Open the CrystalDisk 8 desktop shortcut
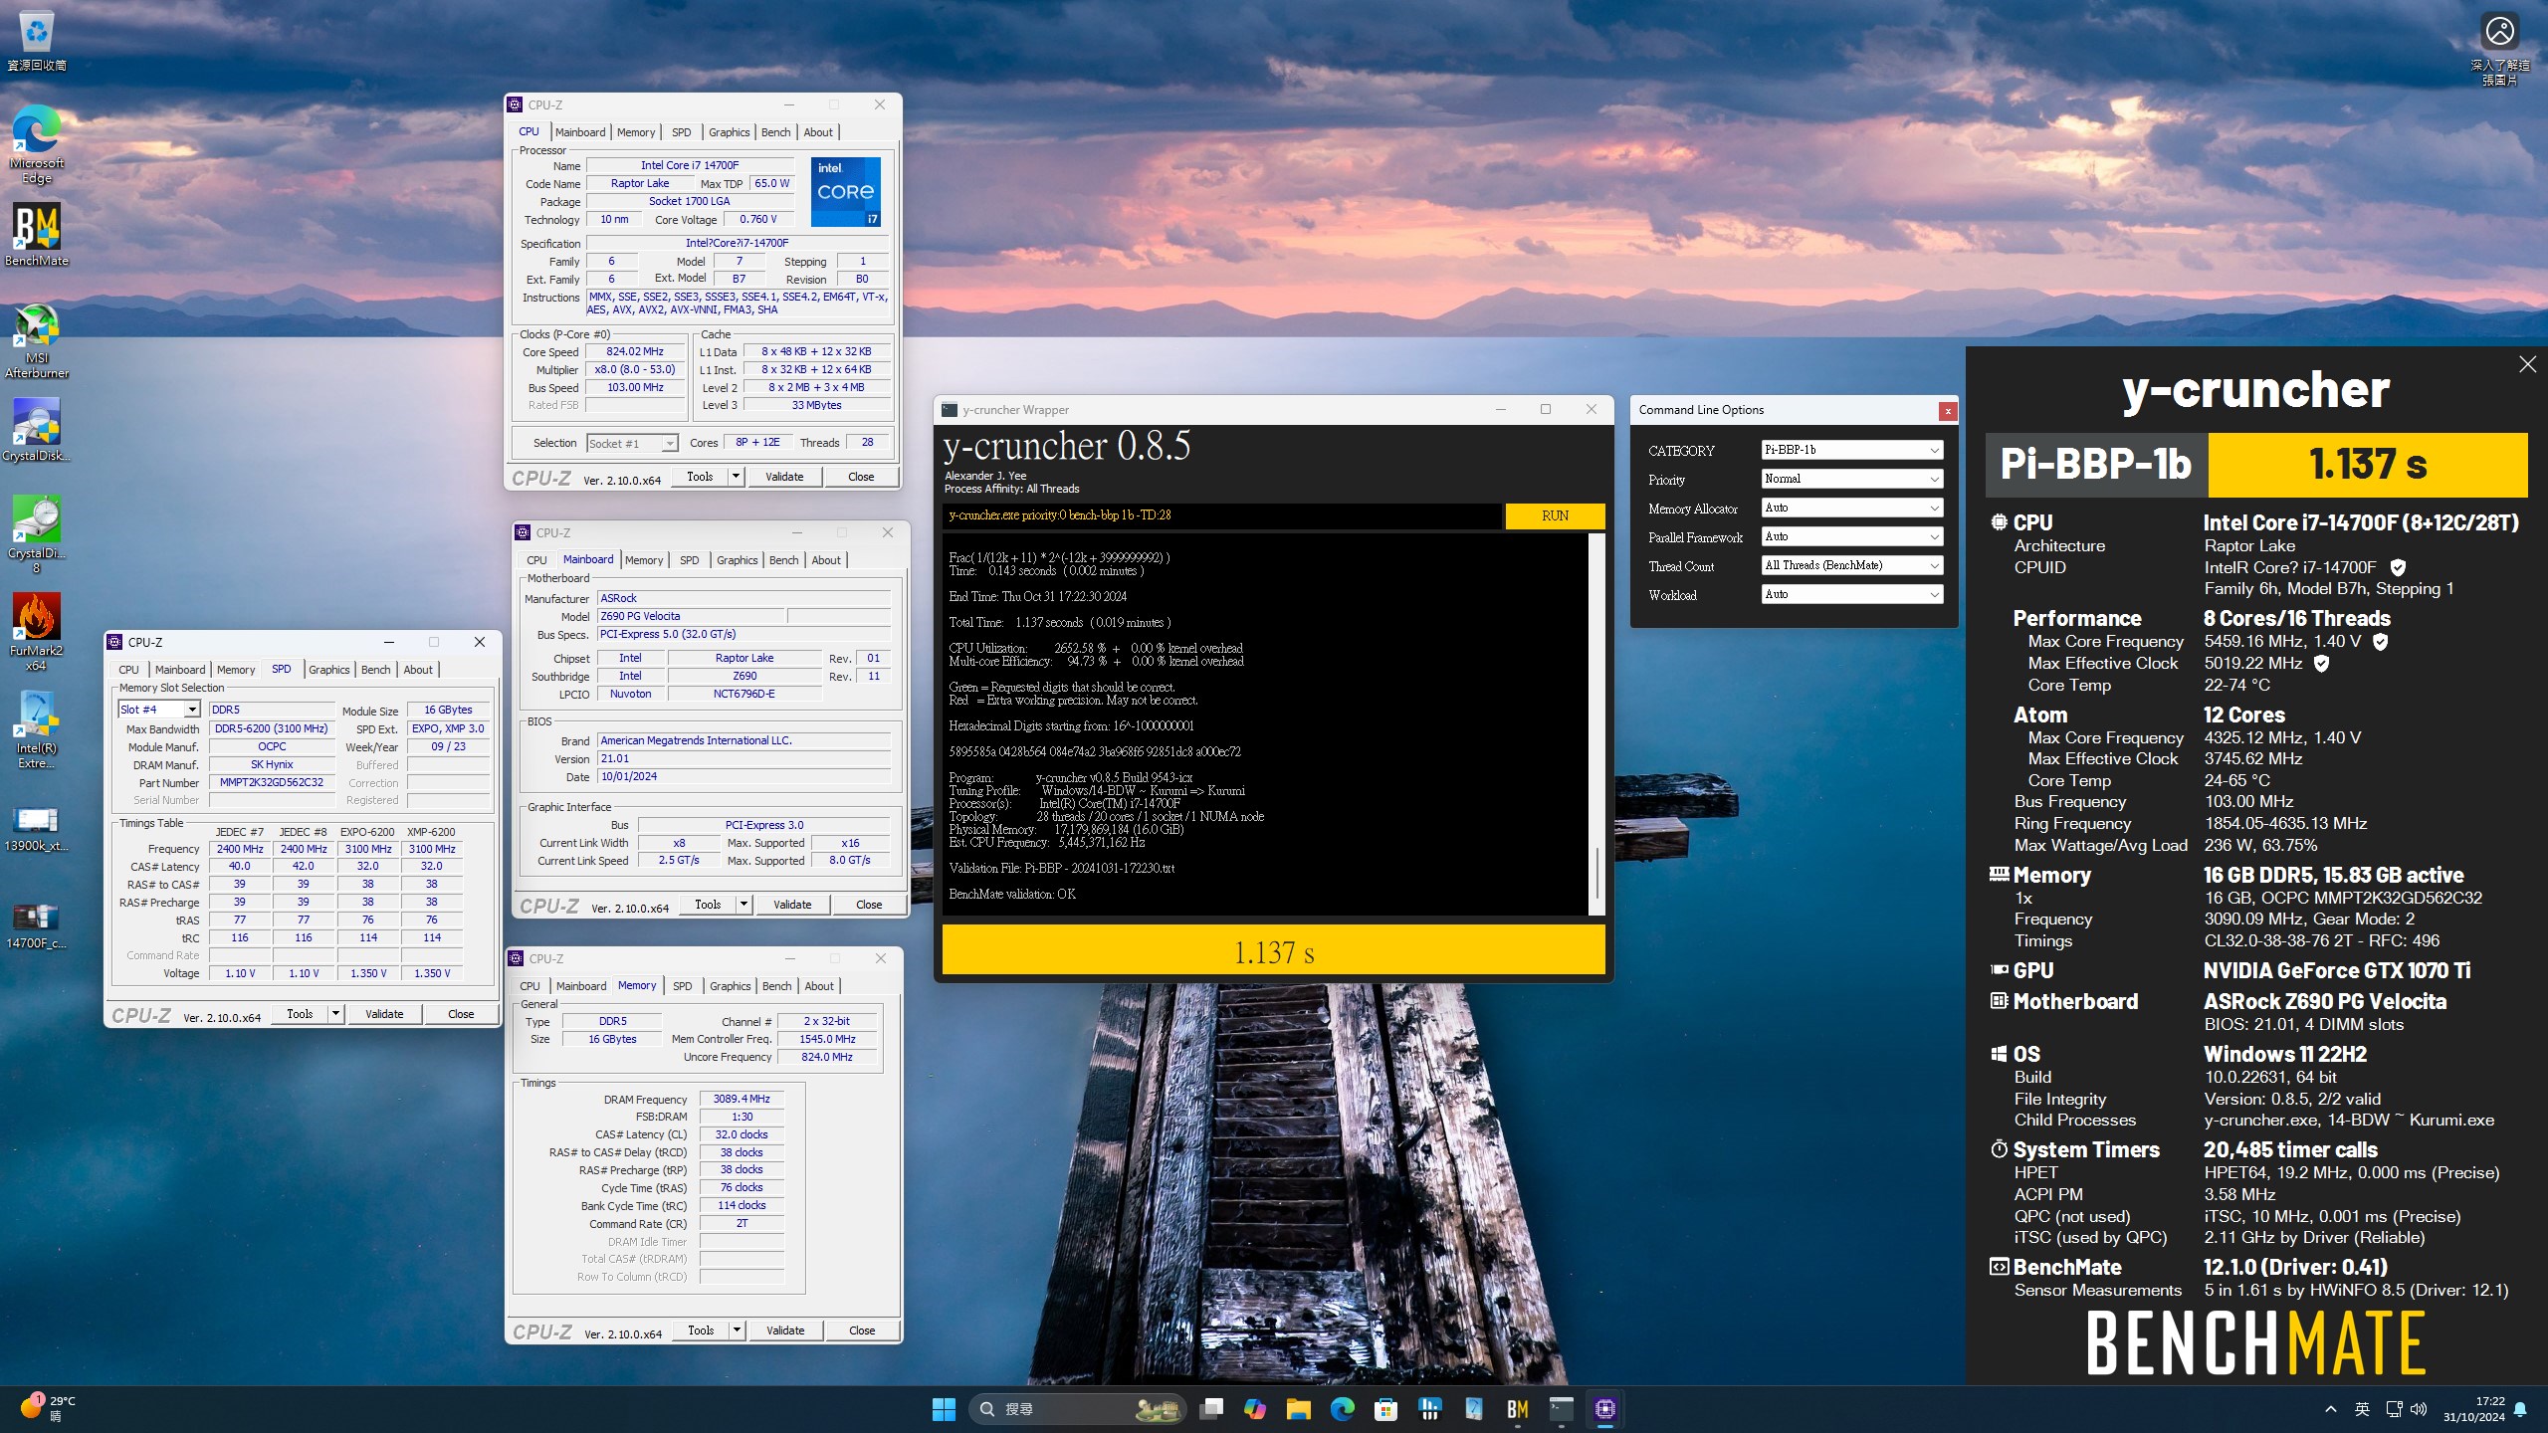The height and width of the screenshot is (1433, 2548). [37, 534]
